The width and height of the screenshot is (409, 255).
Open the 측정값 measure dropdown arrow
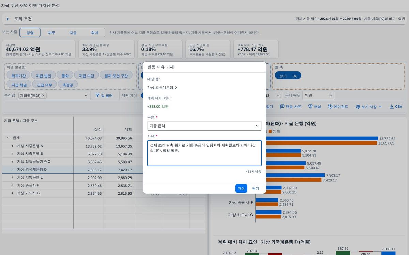(86, 96)
